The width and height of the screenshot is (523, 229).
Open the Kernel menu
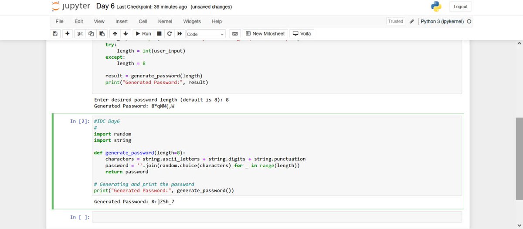tap(165, 21)
